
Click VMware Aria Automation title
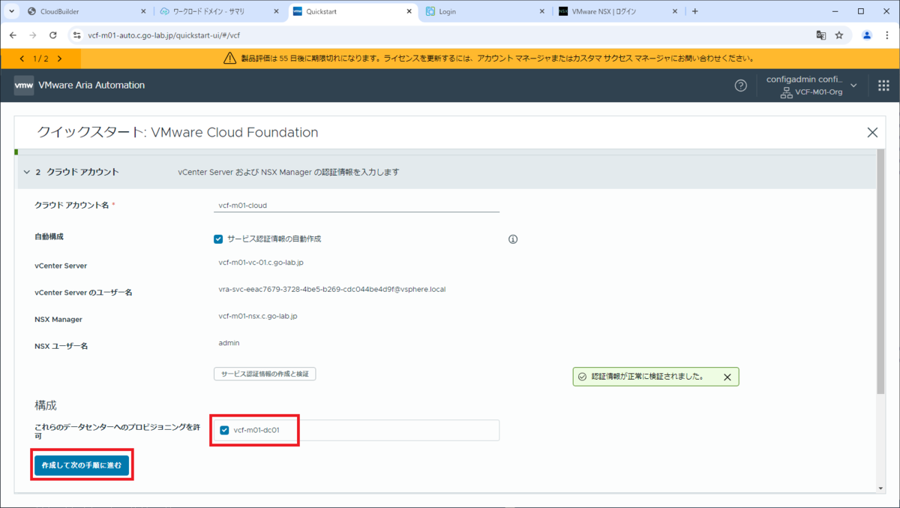coord(91,86)
